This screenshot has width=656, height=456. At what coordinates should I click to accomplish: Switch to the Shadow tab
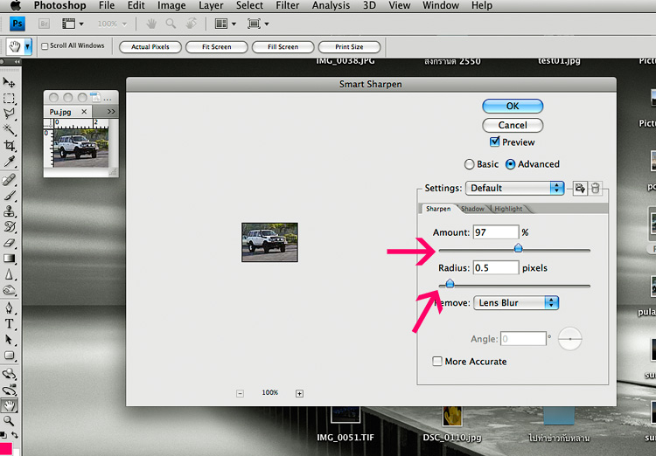[x=472, y=209]
